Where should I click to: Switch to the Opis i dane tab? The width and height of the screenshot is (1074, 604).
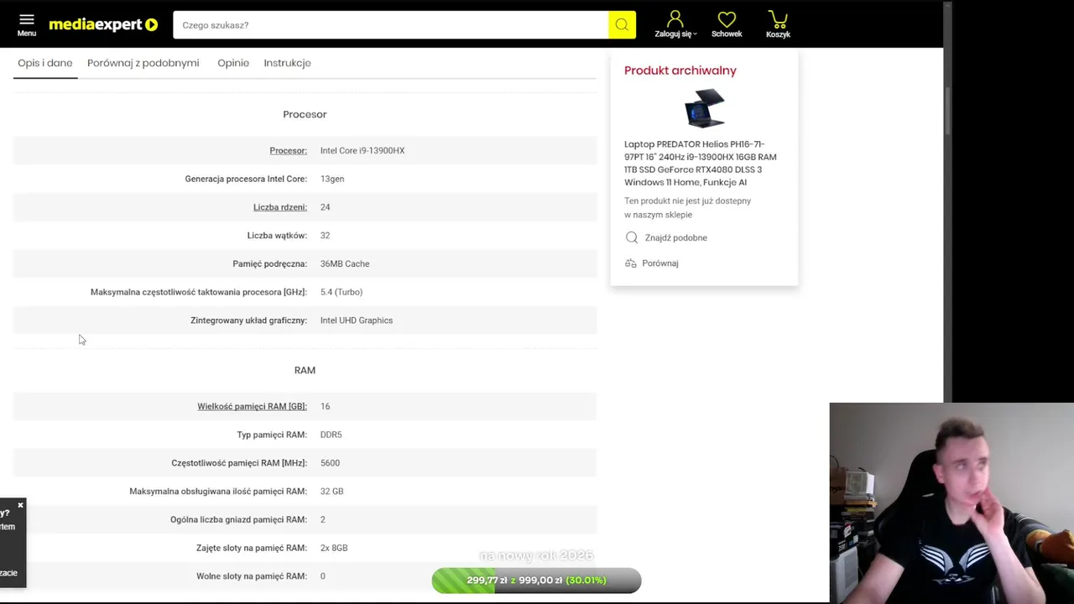tap(45, 63)
